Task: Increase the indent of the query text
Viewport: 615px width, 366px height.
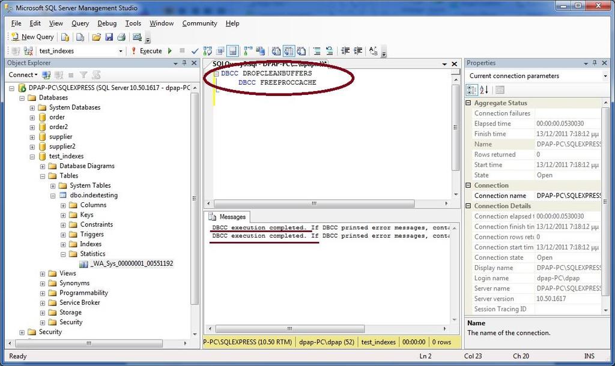Action: pyautogui.click(x=358, y=51)
